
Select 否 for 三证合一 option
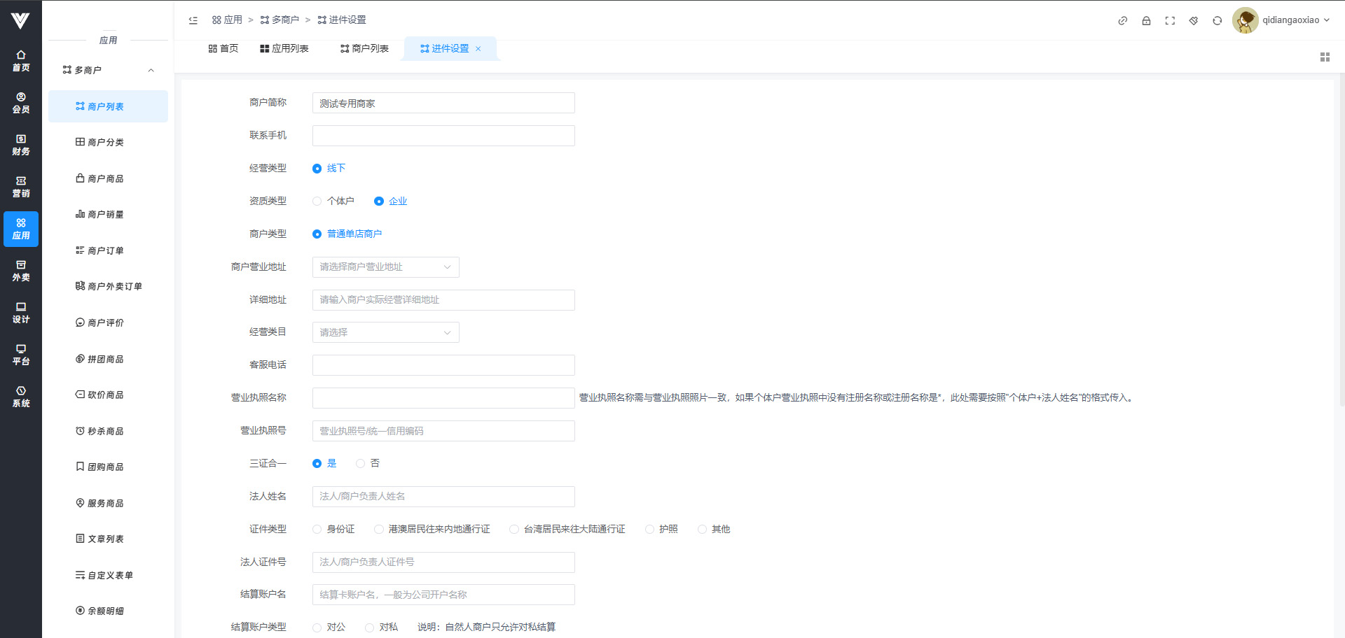[361, 464]
